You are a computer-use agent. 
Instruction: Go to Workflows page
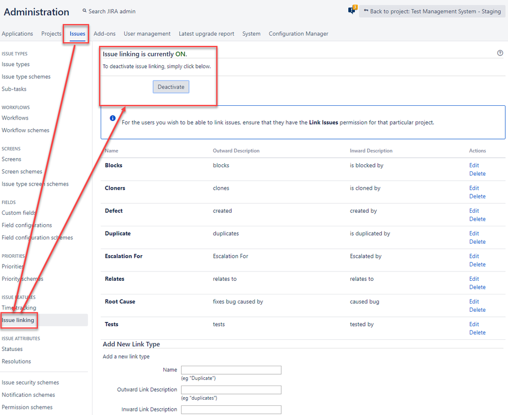coord(15,118)
